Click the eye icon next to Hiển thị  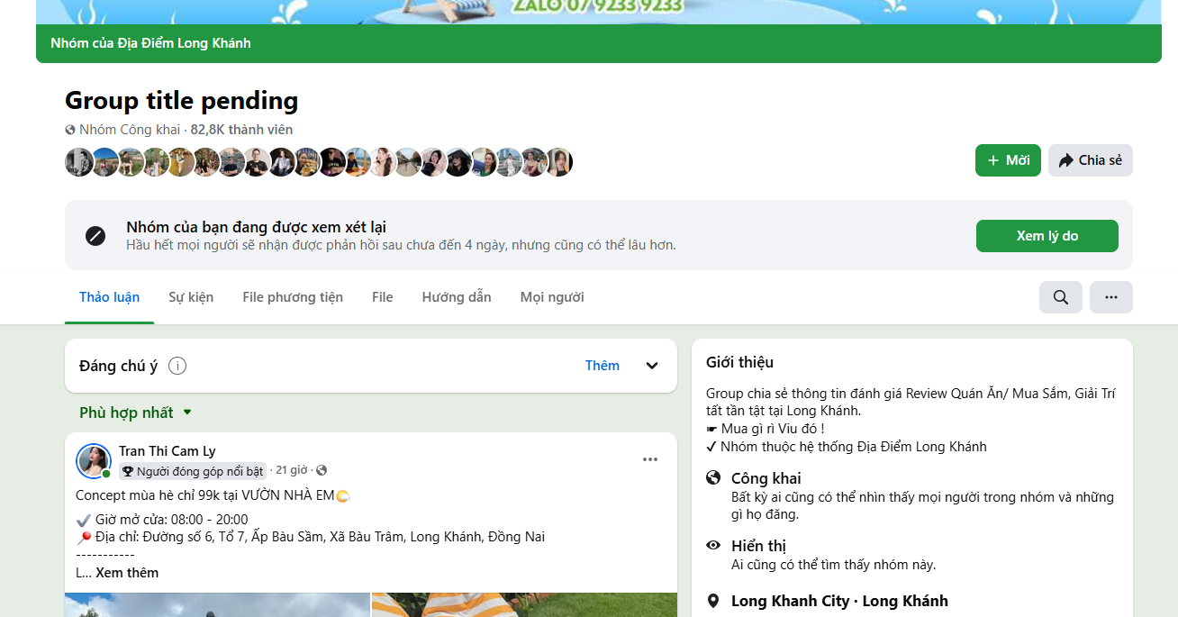pyautogui.click(x=712, y=547)
